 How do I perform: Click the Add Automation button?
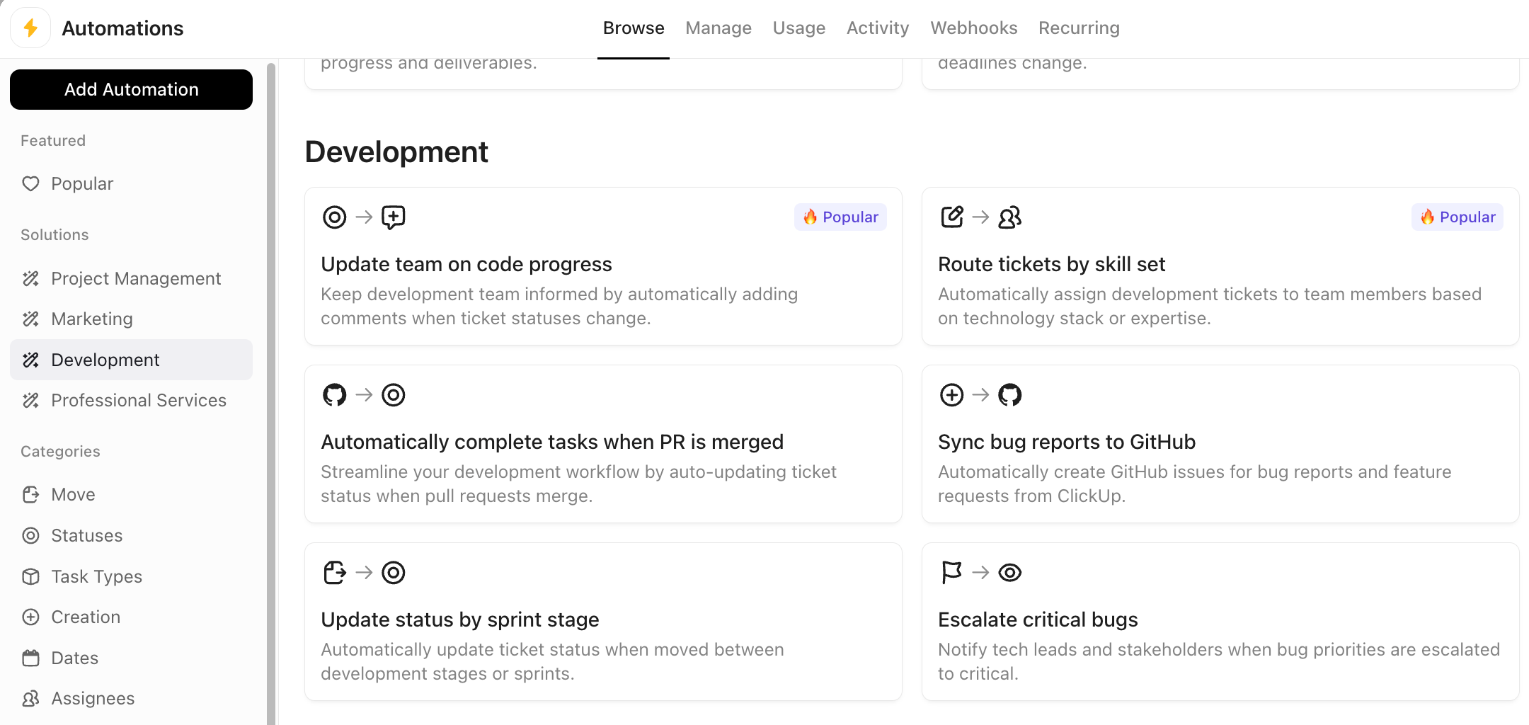pyautogui.click(x=130, y=89)
